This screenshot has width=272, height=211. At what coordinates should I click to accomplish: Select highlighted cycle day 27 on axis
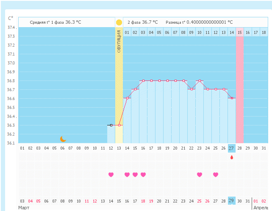(x=231, y=148)
